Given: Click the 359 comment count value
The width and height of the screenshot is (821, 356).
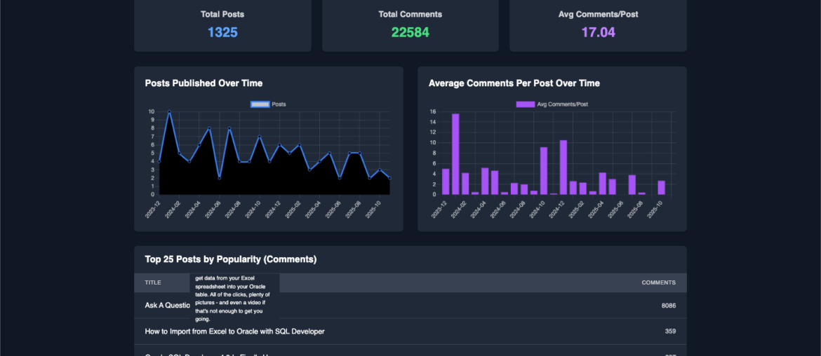Looking at the screenshot, I should pyautogui.click(x=670, y=331).
